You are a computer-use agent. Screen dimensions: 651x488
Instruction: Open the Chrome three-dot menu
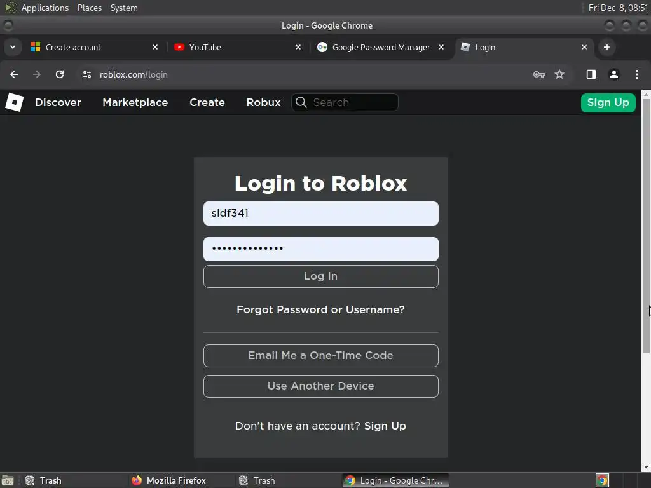pyautogui.click(x=637, y=74)
